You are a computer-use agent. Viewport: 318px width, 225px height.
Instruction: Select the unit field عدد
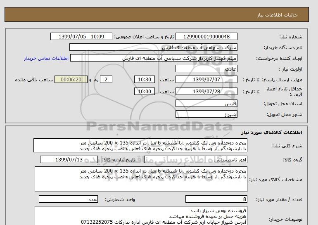68,199
